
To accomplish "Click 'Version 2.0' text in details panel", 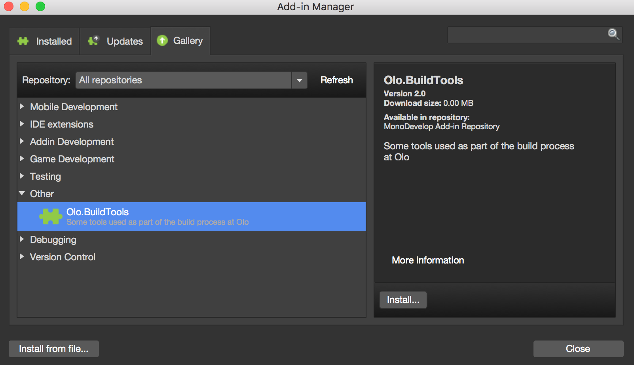I will pyautogui.click(x=404, y=94).
